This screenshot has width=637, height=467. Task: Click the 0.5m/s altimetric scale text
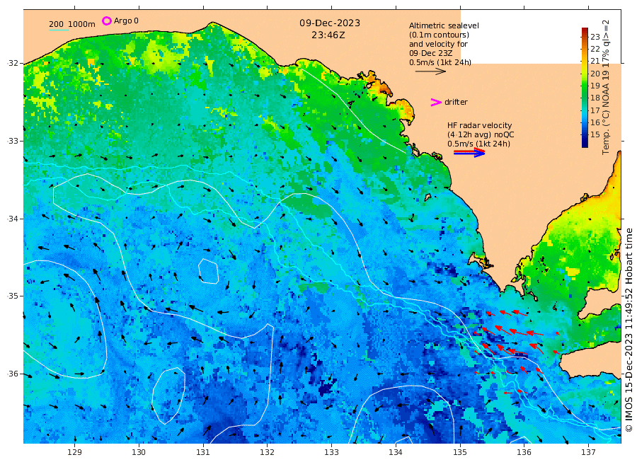tap(440, 62)
